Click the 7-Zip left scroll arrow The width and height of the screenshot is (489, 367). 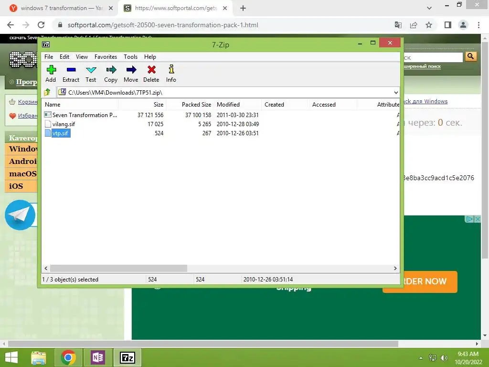[46, 269]
